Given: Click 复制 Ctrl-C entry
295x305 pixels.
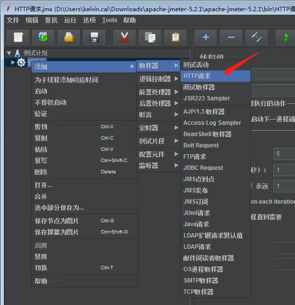Looking at the screenshot, I should [84, 138].
